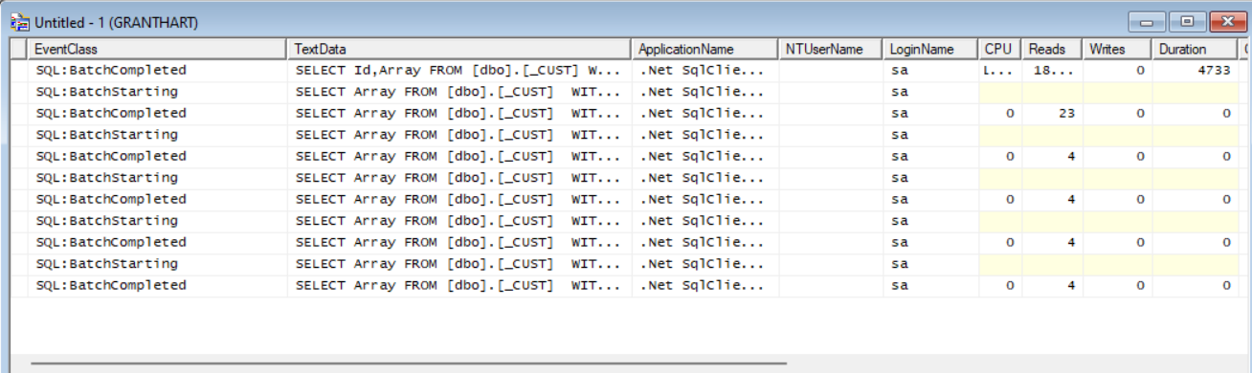Sort by the ApplicationName column header
Screen dimensions: 1252x373
tap(705, 49)
